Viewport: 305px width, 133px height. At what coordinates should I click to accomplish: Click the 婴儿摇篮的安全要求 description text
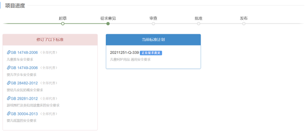pyautogui.click(x=22, y=121)
